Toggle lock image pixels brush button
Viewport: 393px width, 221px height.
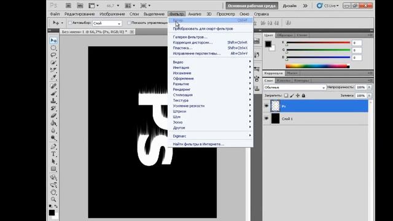coord(292,96)
